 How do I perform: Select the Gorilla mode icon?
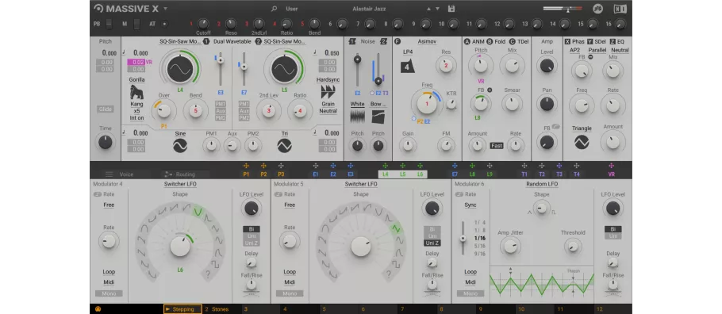point(136,92)
